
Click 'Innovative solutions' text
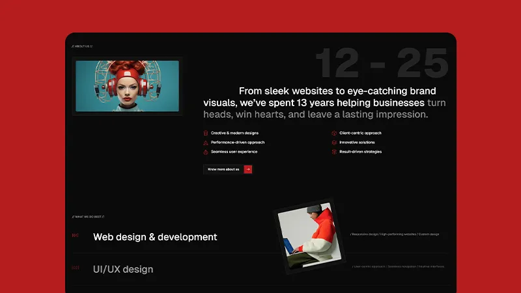click(x=357, y=142)
